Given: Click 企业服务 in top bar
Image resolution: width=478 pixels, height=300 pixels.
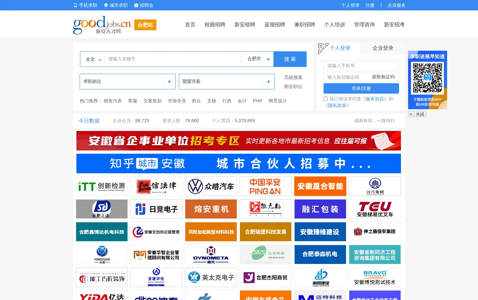Looking at the screenshot, I should coord(397,5).
